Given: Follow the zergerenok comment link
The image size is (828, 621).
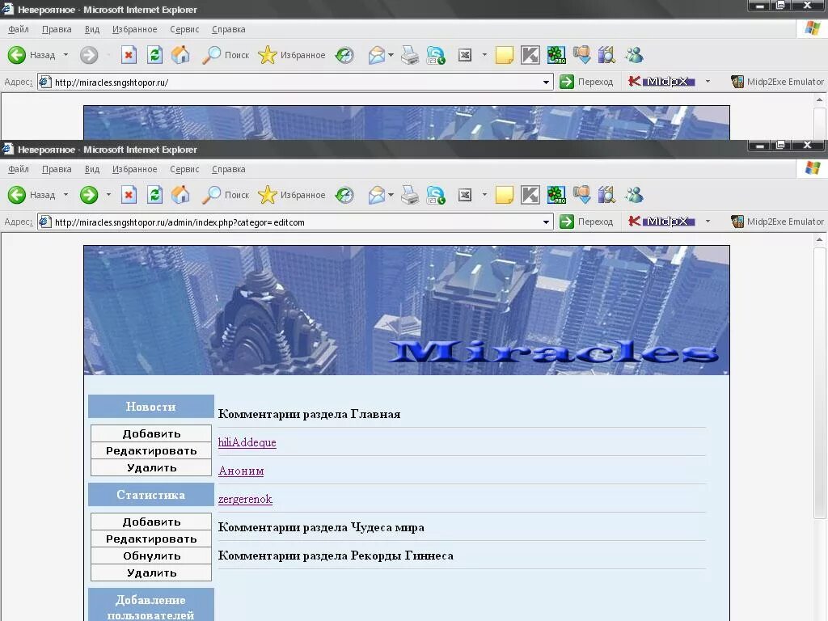Looking at the screenshot, I should 244,499.
